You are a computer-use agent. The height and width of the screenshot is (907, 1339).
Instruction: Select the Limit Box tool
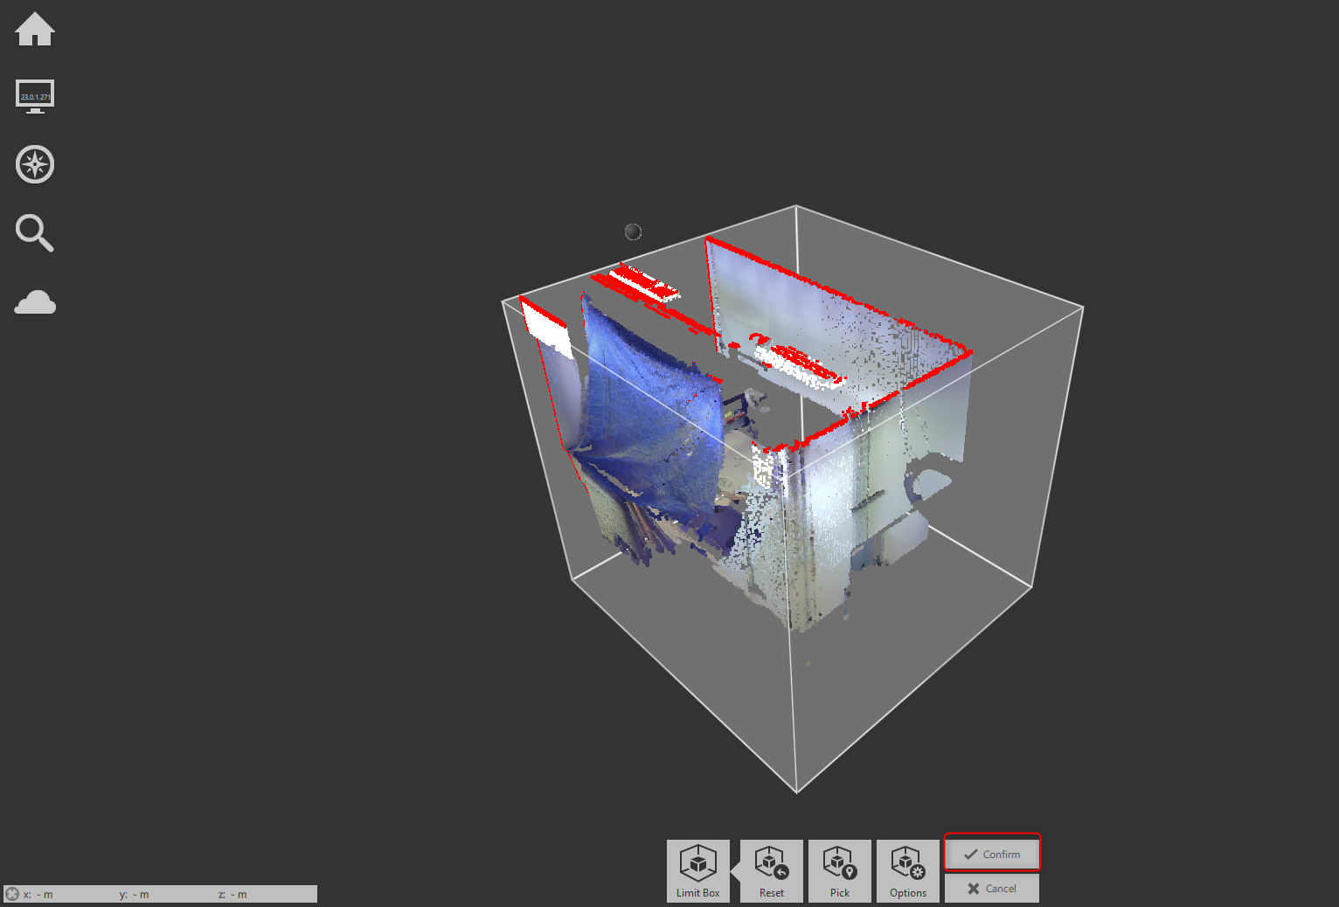click(x=697, y=870)
